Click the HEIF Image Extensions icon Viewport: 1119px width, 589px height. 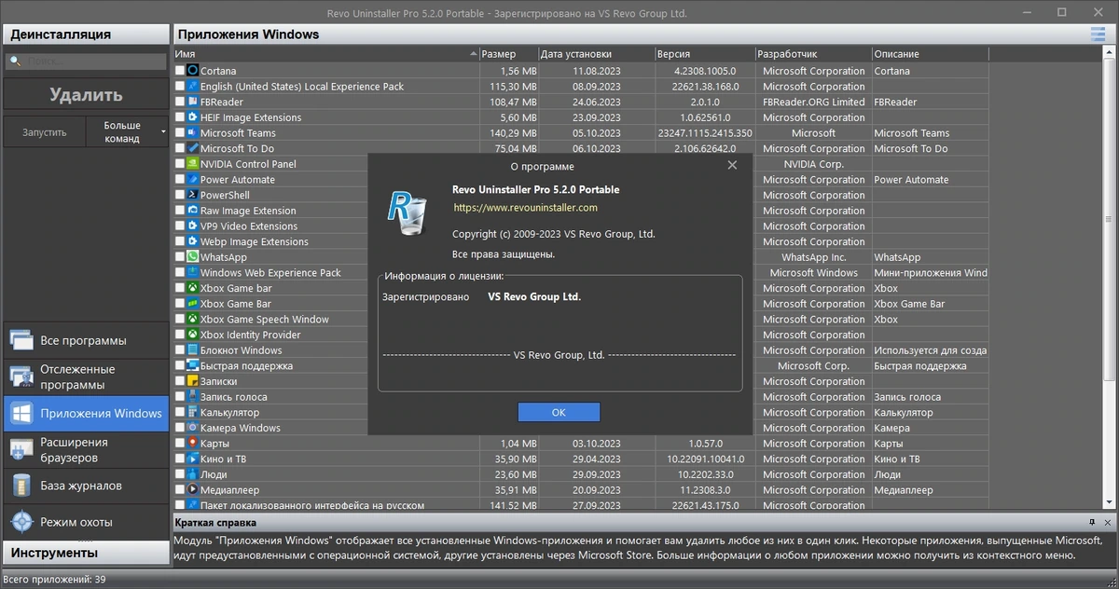193,117
